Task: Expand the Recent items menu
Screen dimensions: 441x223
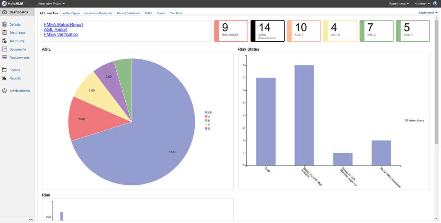Action: [x=399, y=4]
